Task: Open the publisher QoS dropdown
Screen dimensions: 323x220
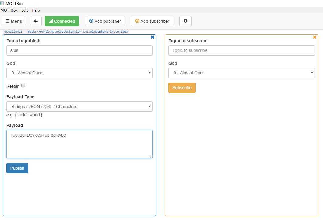Action: (79, 73)
